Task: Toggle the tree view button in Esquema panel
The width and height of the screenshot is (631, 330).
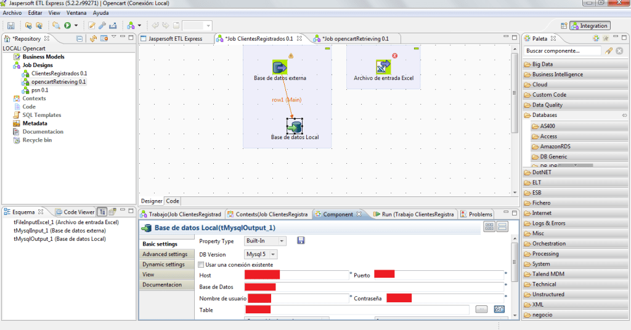Action: (x=103, y=212)
